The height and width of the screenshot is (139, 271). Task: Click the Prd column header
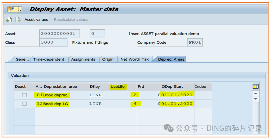pyautogui.click(x=149, y=86)
